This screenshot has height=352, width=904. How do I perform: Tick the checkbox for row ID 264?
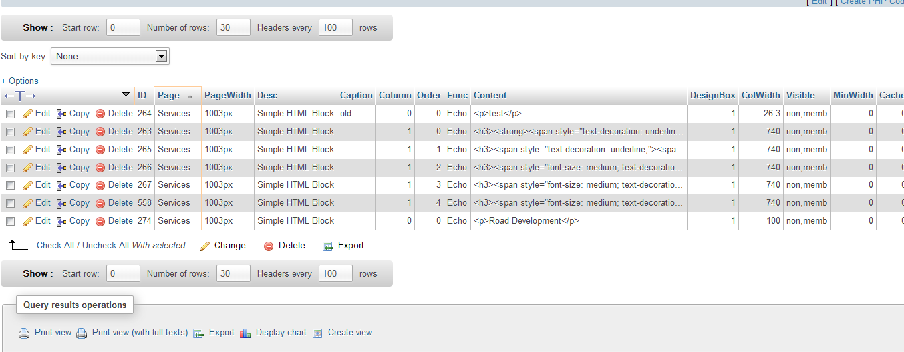click(10, 114)
